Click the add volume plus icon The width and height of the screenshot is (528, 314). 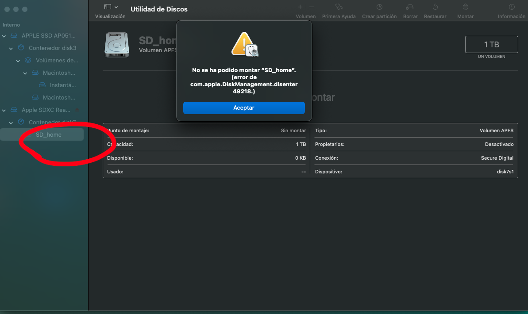click(300, 7)
